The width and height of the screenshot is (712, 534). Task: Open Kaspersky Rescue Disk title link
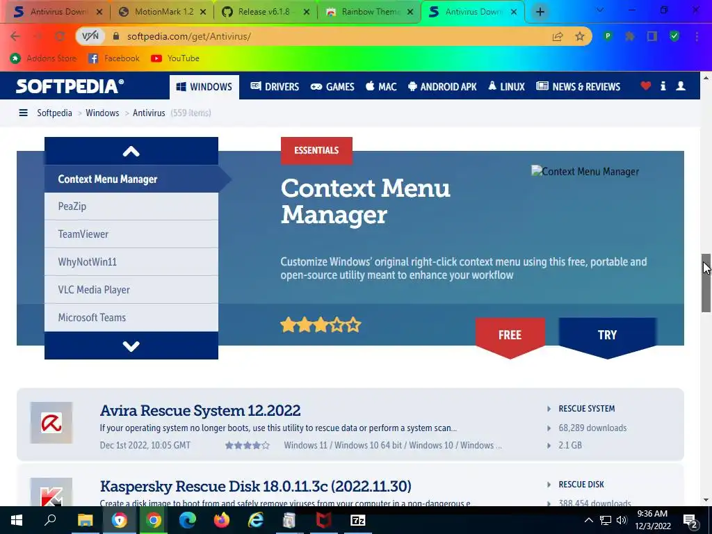point(256,486)
